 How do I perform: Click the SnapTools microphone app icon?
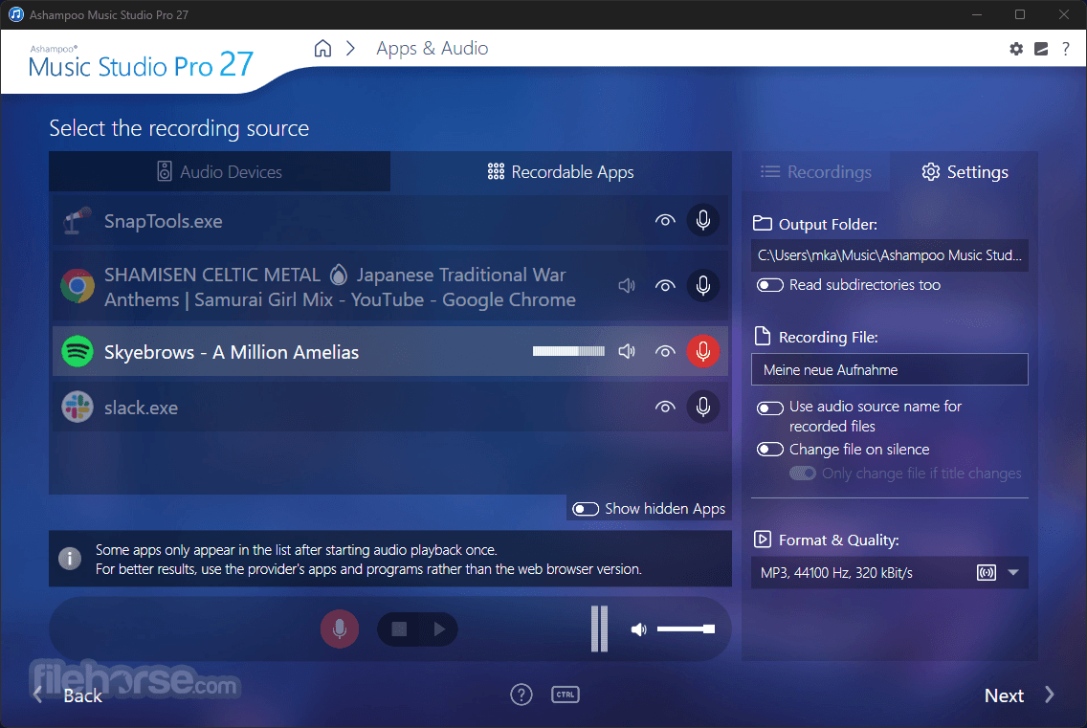(x=78, y=220)
